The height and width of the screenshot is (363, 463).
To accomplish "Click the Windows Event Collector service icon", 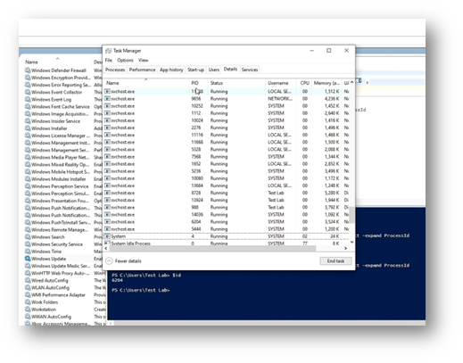I will (x=28, y=92).
